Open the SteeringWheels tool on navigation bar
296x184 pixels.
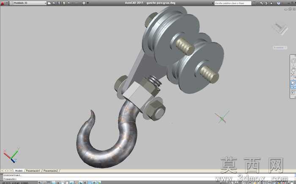coord(293,61)
